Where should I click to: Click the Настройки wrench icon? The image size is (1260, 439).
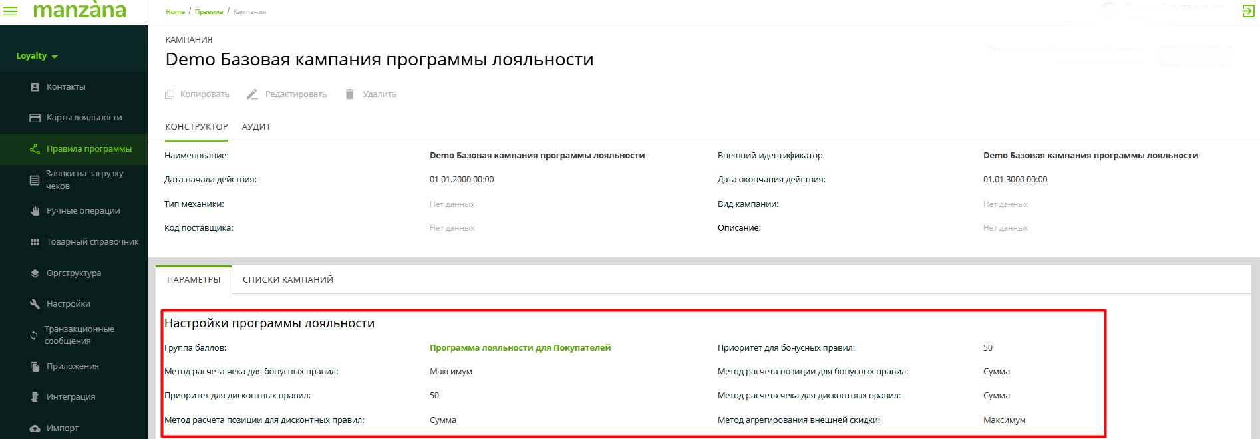35,304
